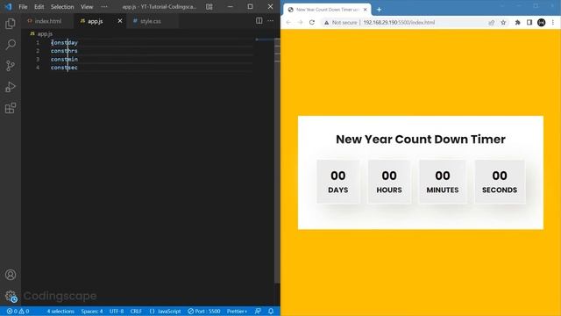Click the DAYS counter box

click(338, 182)
